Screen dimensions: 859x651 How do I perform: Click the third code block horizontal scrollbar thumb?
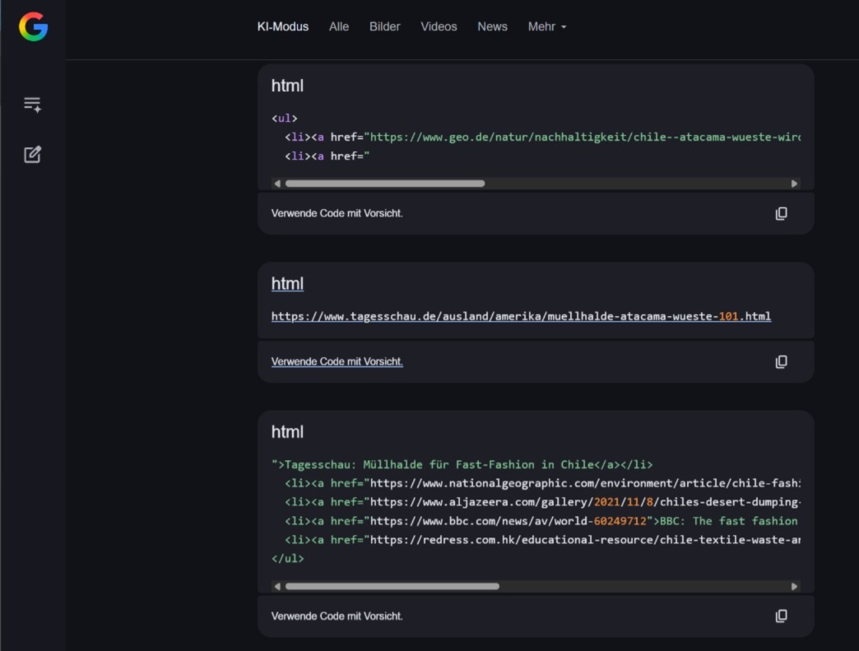click(392, 586)
